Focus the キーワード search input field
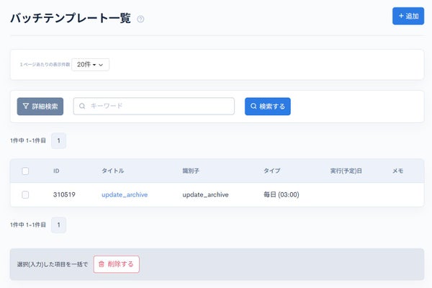 154,106
